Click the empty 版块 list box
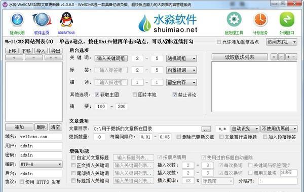 (254, 87)
